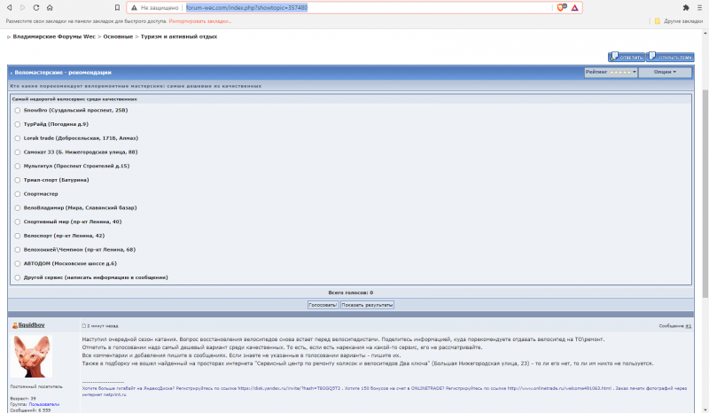
Task: Open the Brave Shields lion icon
Action: pyautogui.click(x=562, y=7)
